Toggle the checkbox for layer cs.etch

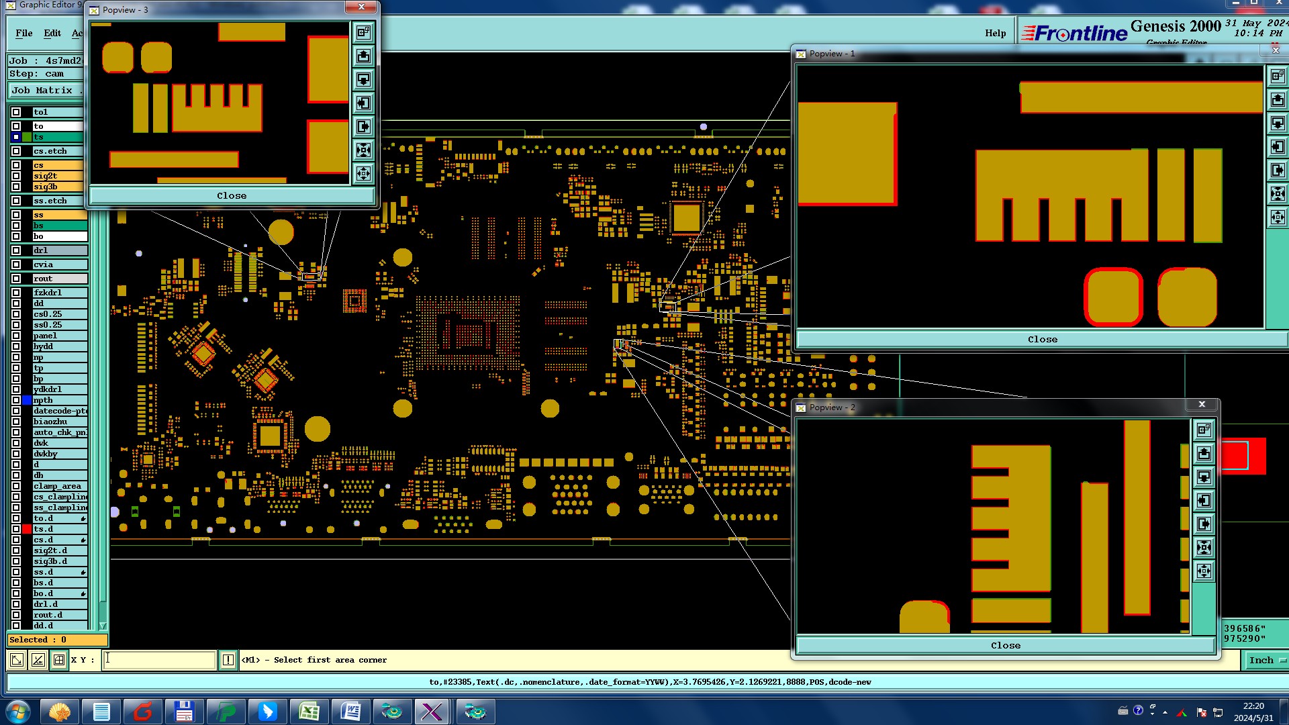pos(16,151)
